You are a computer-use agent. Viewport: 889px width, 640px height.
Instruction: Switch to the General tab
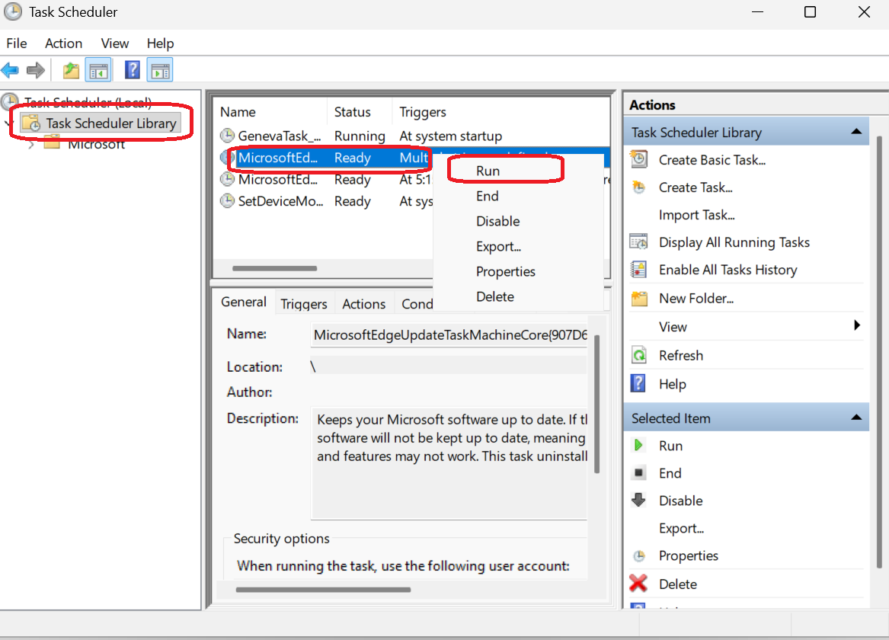click(244, 302)
